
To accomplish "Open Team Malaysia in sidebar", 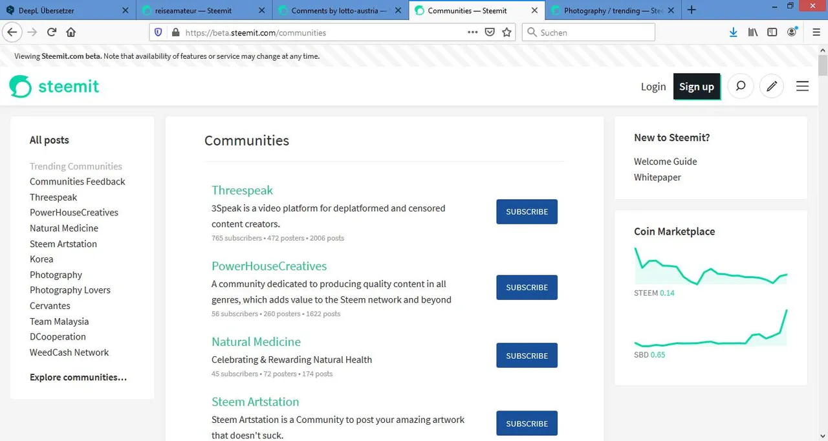I will pos(59,321).
